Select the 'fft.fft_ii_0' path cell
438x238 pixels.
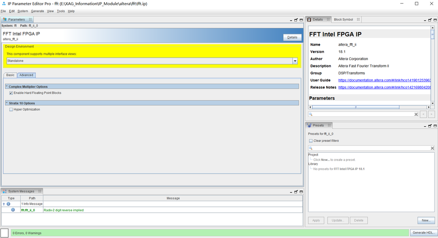pos(32,210)
